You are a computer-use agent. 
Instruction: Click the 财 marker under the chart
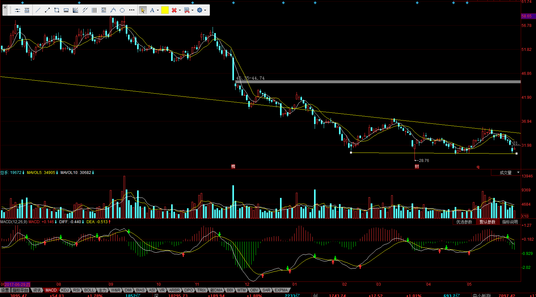coord(417,166)
